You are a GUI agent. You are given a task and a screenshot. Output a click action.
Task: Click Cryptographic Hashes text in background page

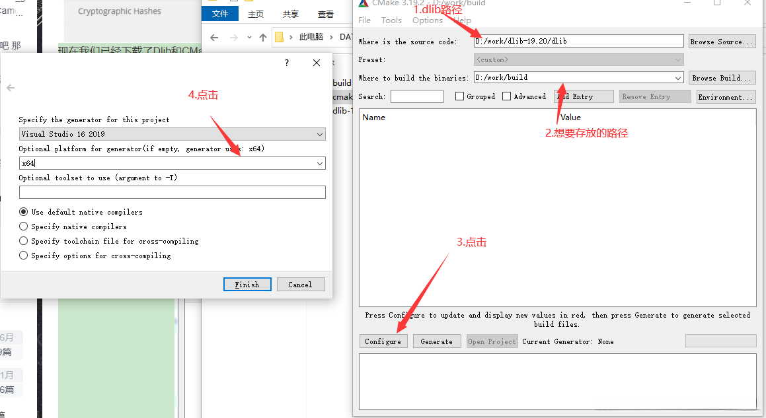[x=120, y=11]
